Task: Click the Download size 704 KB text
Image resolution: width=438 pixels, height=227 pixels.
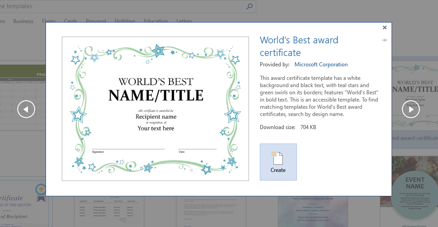Action: 288,127
